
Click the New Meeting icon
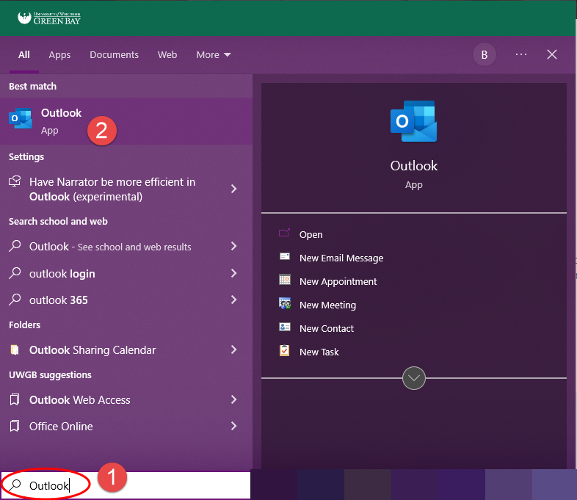click(x=284, y=303)
